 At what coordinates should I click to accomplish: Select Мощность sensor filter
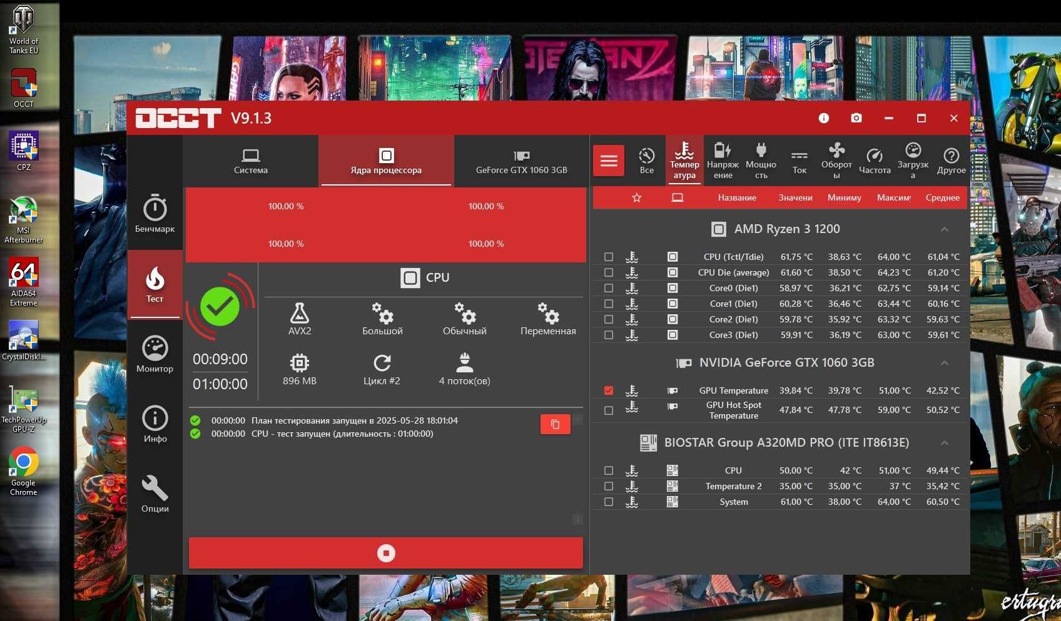[761, 161]
